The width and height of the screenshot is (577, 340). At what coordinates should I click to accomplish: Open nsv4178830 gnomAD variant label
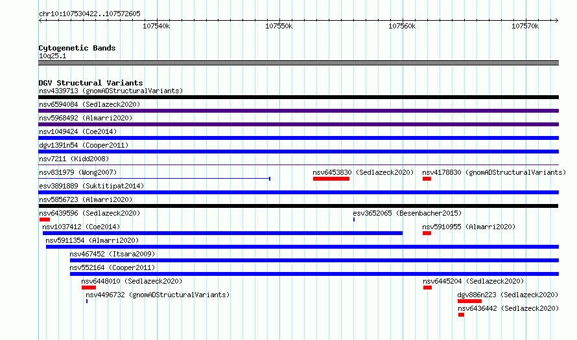click(494, 172)
